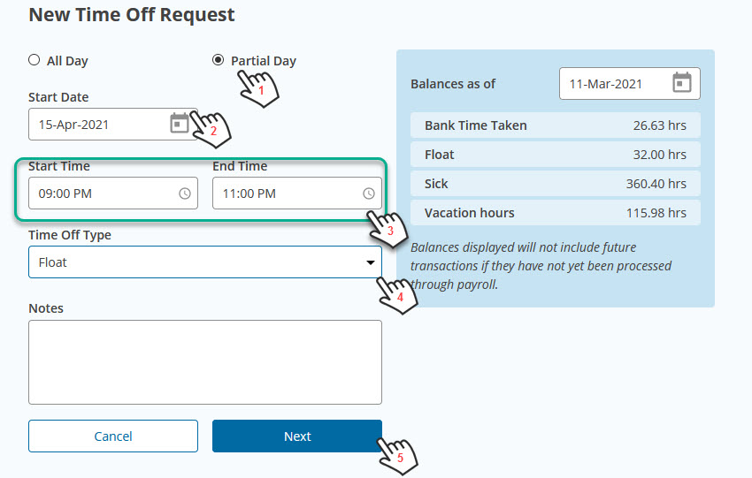
Task: Select the Bank Time Taken balance row
Action: [x=556, y=125]
